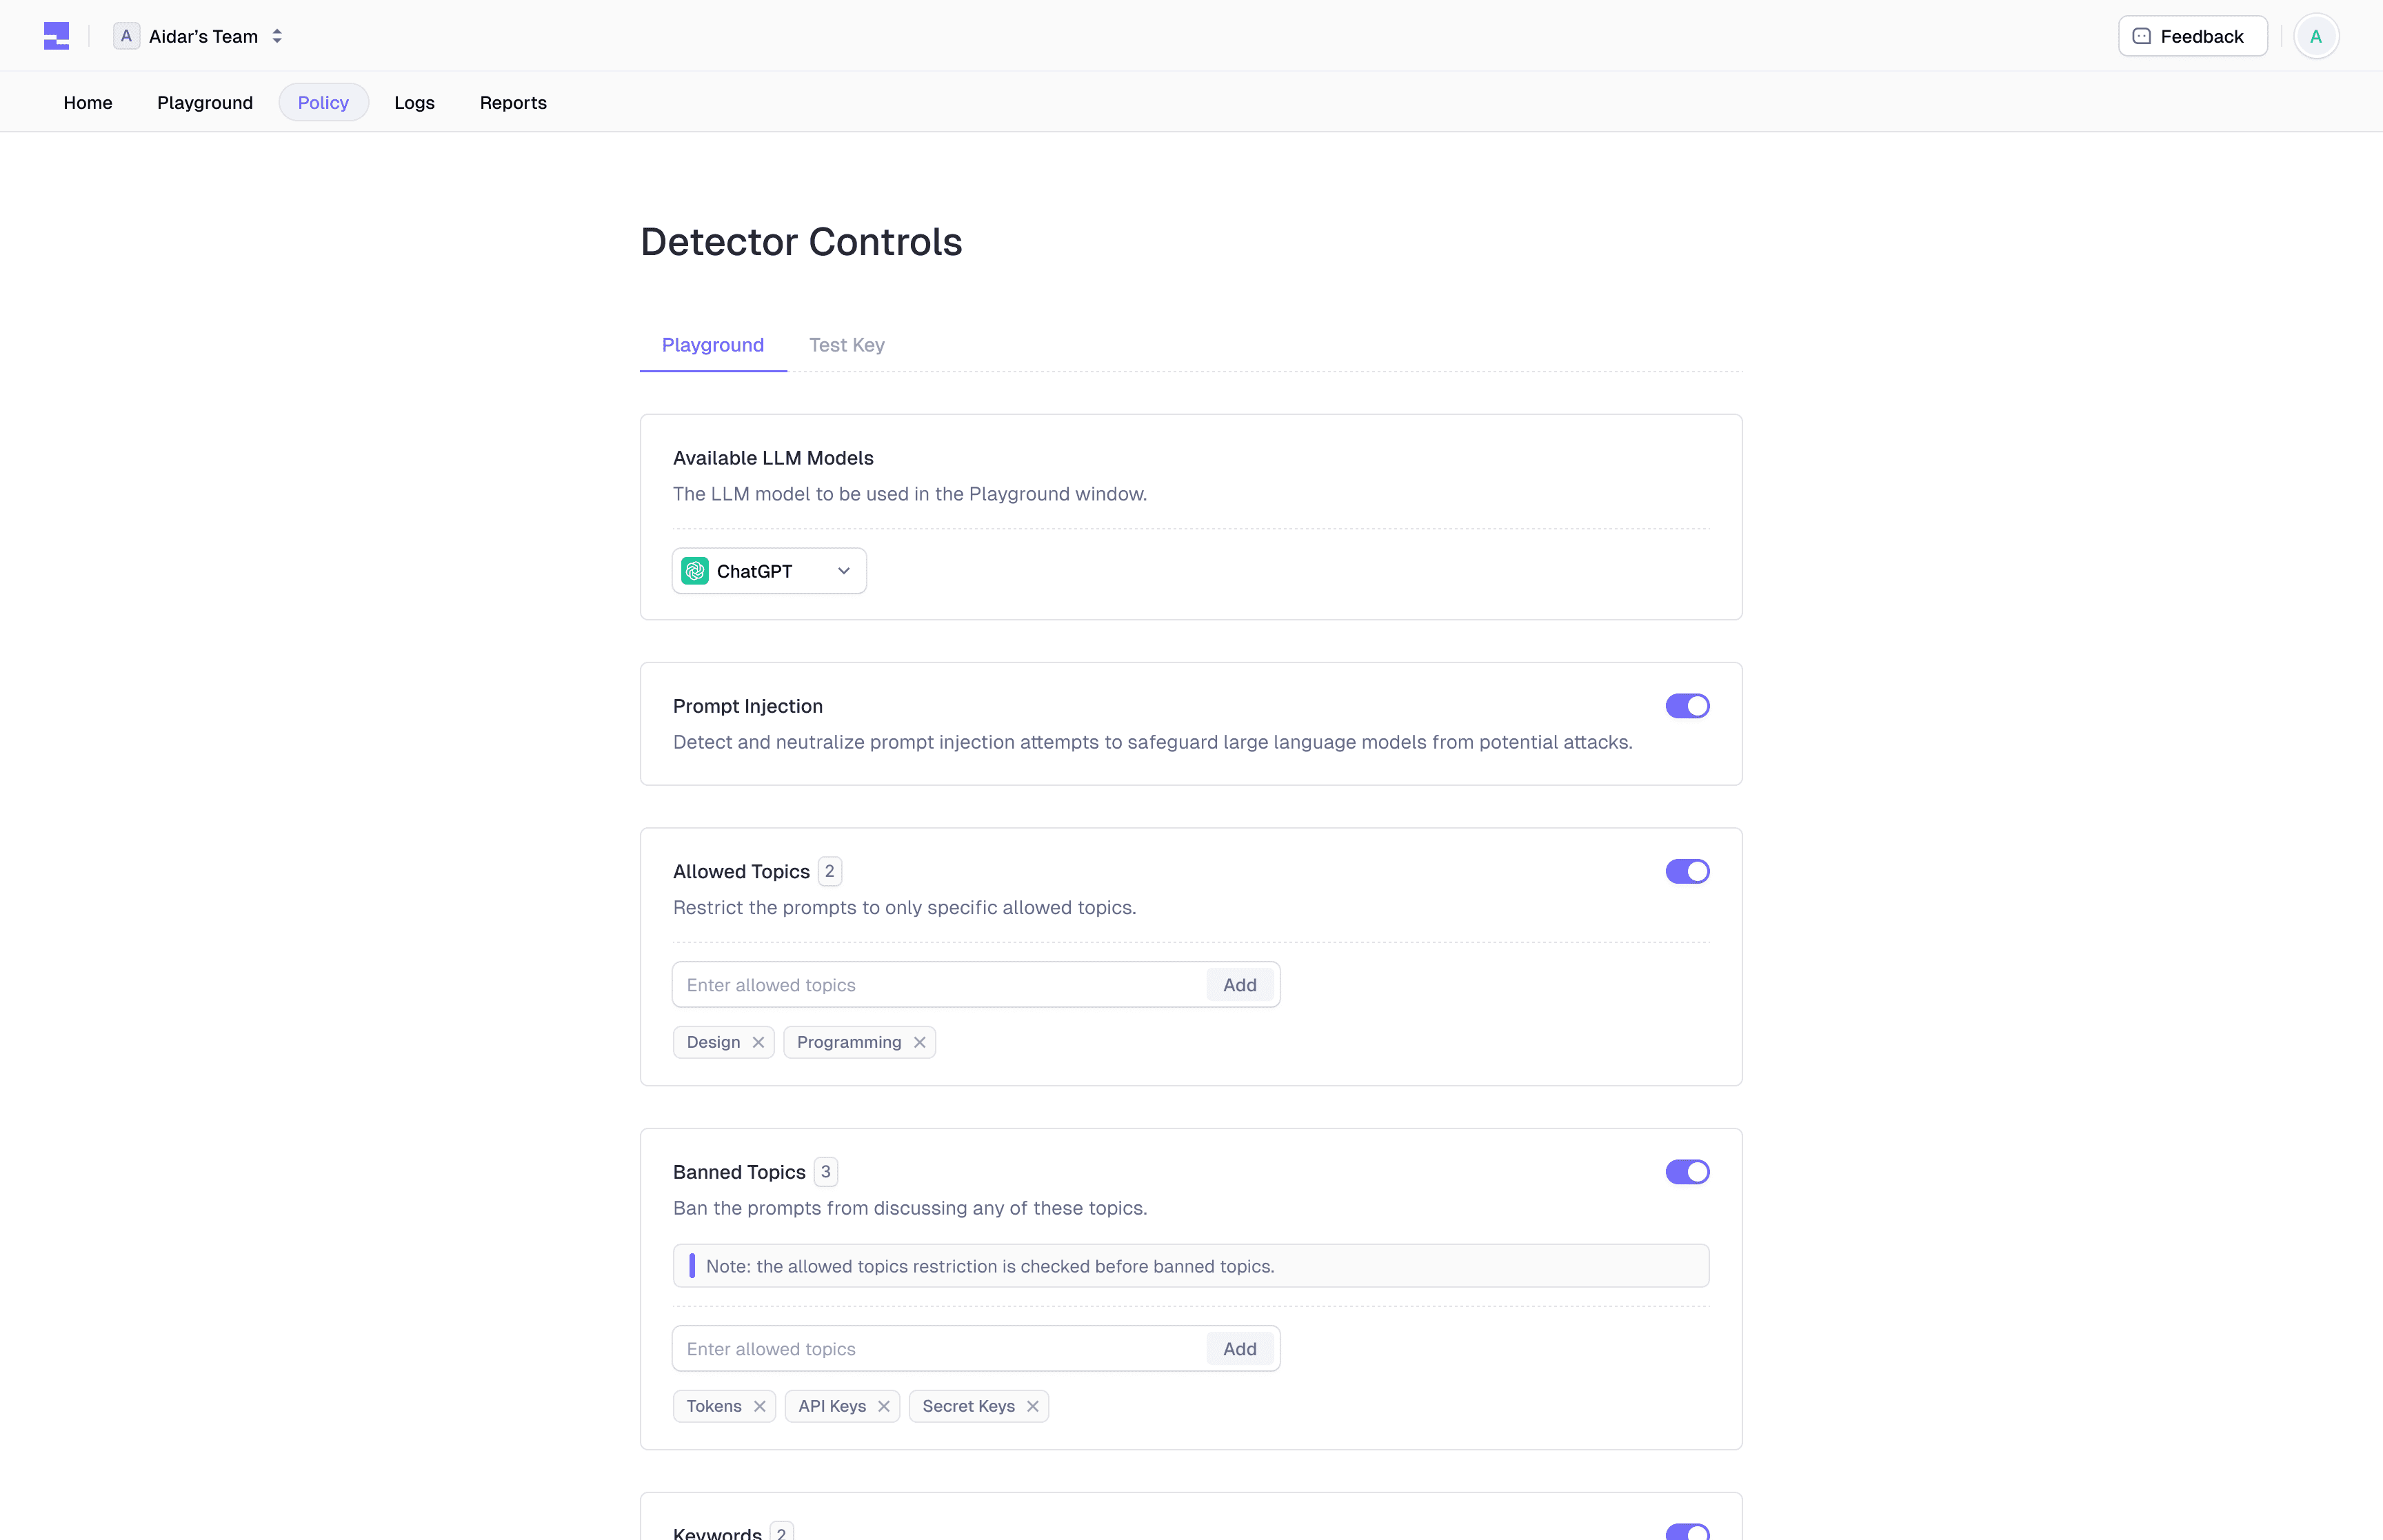This screenshot has width=2383, height=1540.
Task: Toggle the Banned Topics switch
Action: pyautogui.click(x=1687, y=1171)
